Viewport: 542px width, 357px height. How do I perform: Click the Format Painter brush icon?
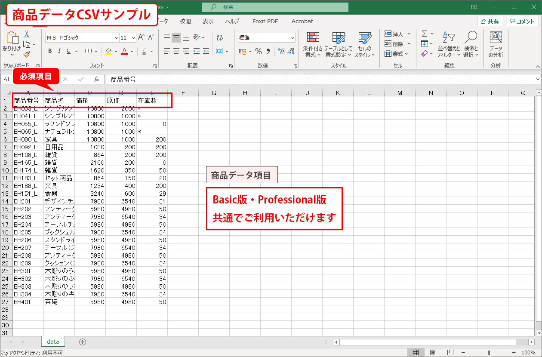pyautogui.click(x=27, y=55)
